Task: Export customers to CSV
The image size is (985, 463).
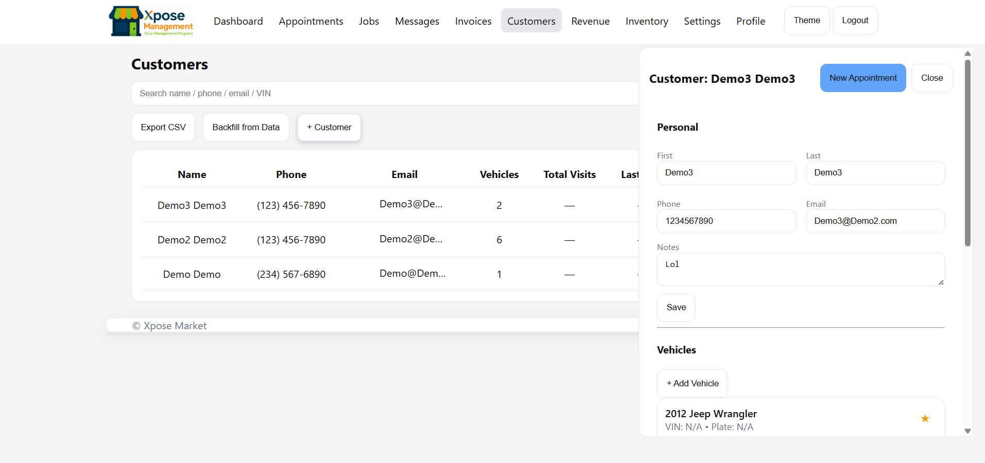Action: coord(163,127)
